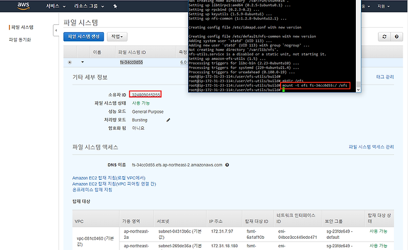Image resolution: width=408 pixels, height=250 pixels.
Task: Open the 태그 관리 link
Action: coord(385,77)
